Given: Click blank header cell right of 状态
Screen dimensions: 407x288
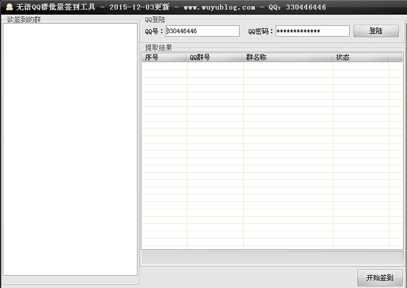Looking at the screenshot, I should pyautogui.click(x=395, y=57).
